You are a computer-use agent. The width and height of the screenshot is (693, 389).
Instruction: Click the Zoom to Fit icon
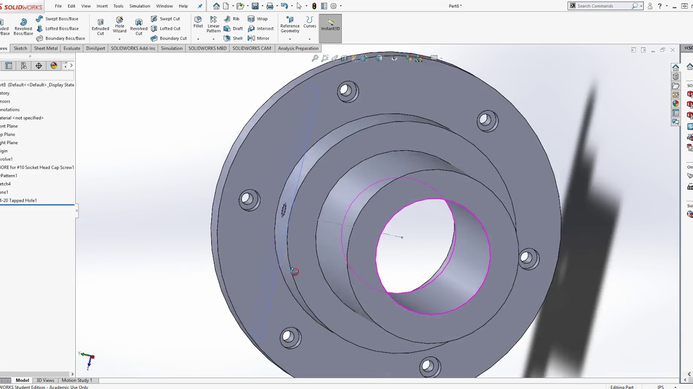point(315,58)
